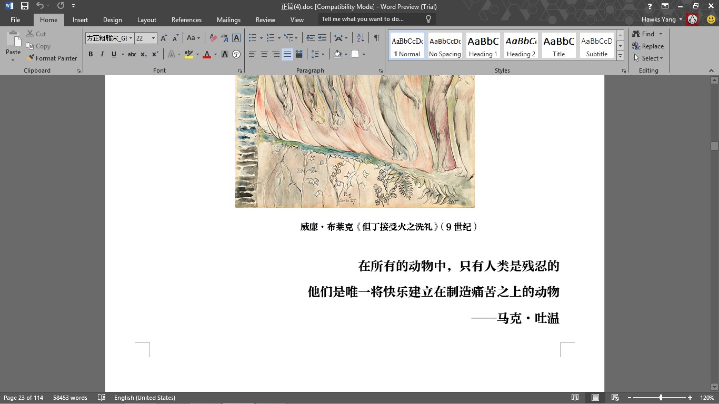This screenshot has height=404, width=719.
Task: Toggle show paragraph marks
Action: pos(377,38)
